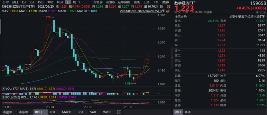Open period dropdown arrow after 周
This screenshot has width=267, height=115.
coord(79,2)
